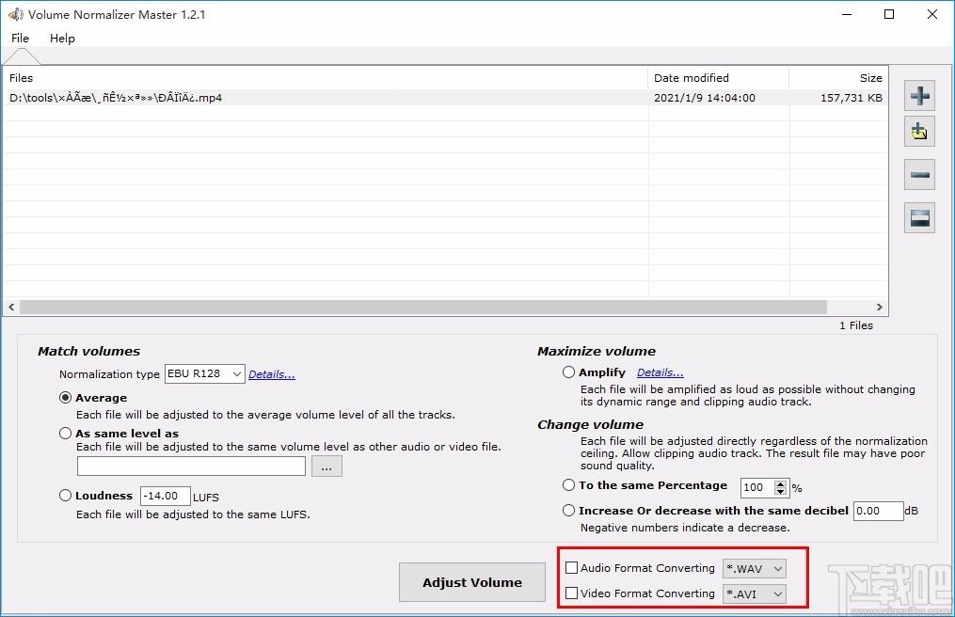
Task: Select the Loudness radio option
Action: click(65, 495)
